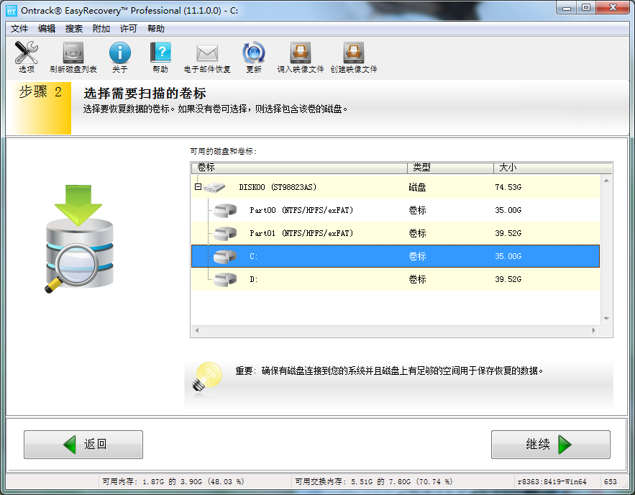635x495 pixels.
Task: Open the 关于 about info icon
Action: pyautogui.click(x=120, y=53)
